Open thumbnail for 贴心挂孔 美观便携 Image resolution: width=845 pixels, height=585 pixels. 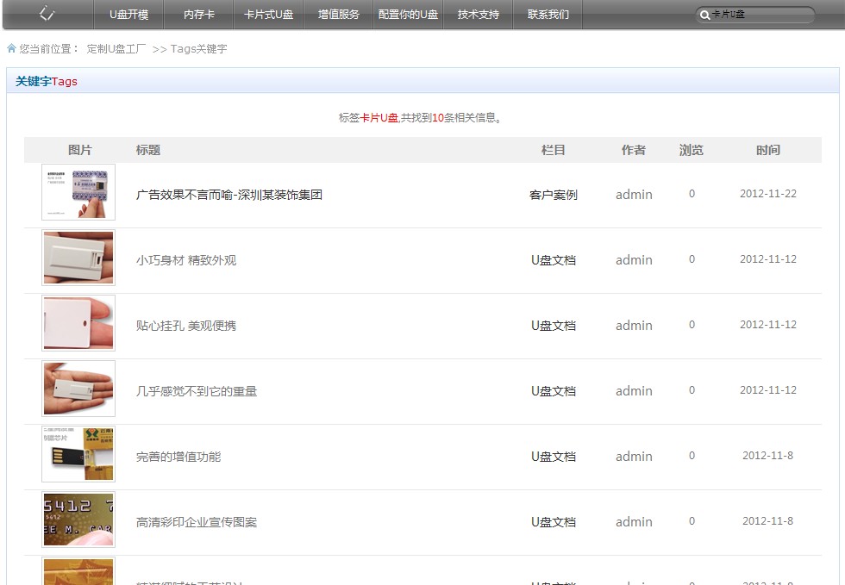[78, 323]
